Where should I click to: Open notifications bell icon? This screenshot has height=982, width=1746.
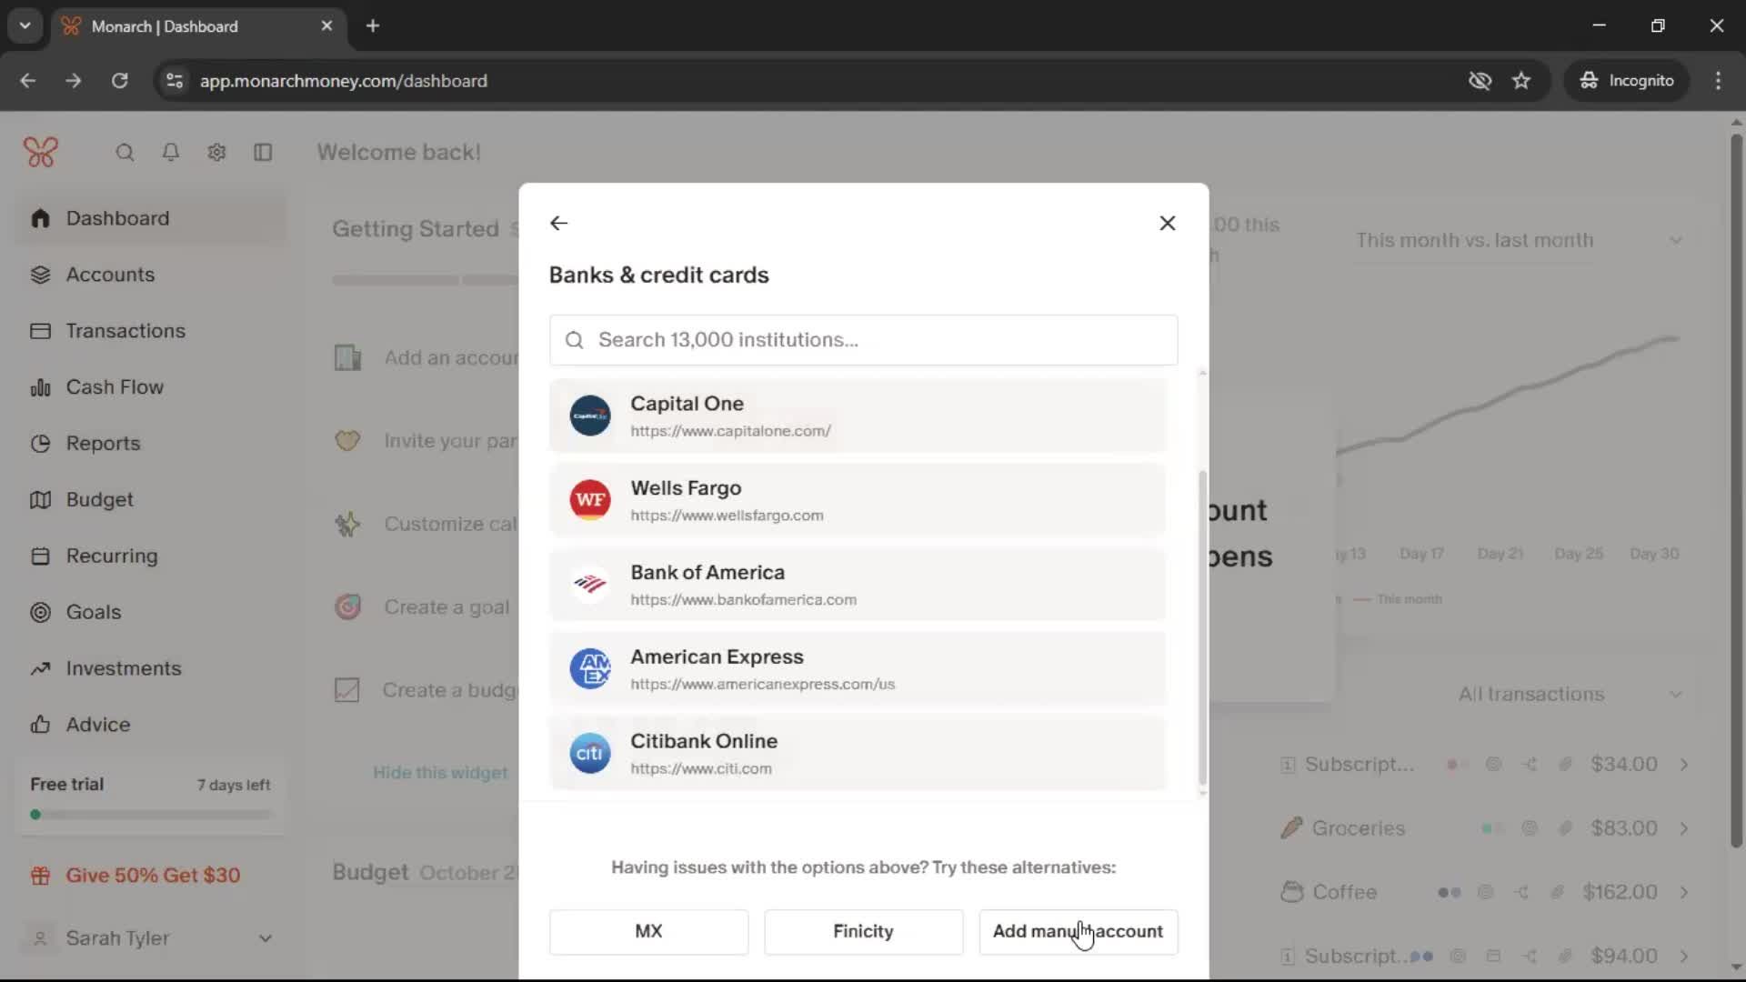170,153
